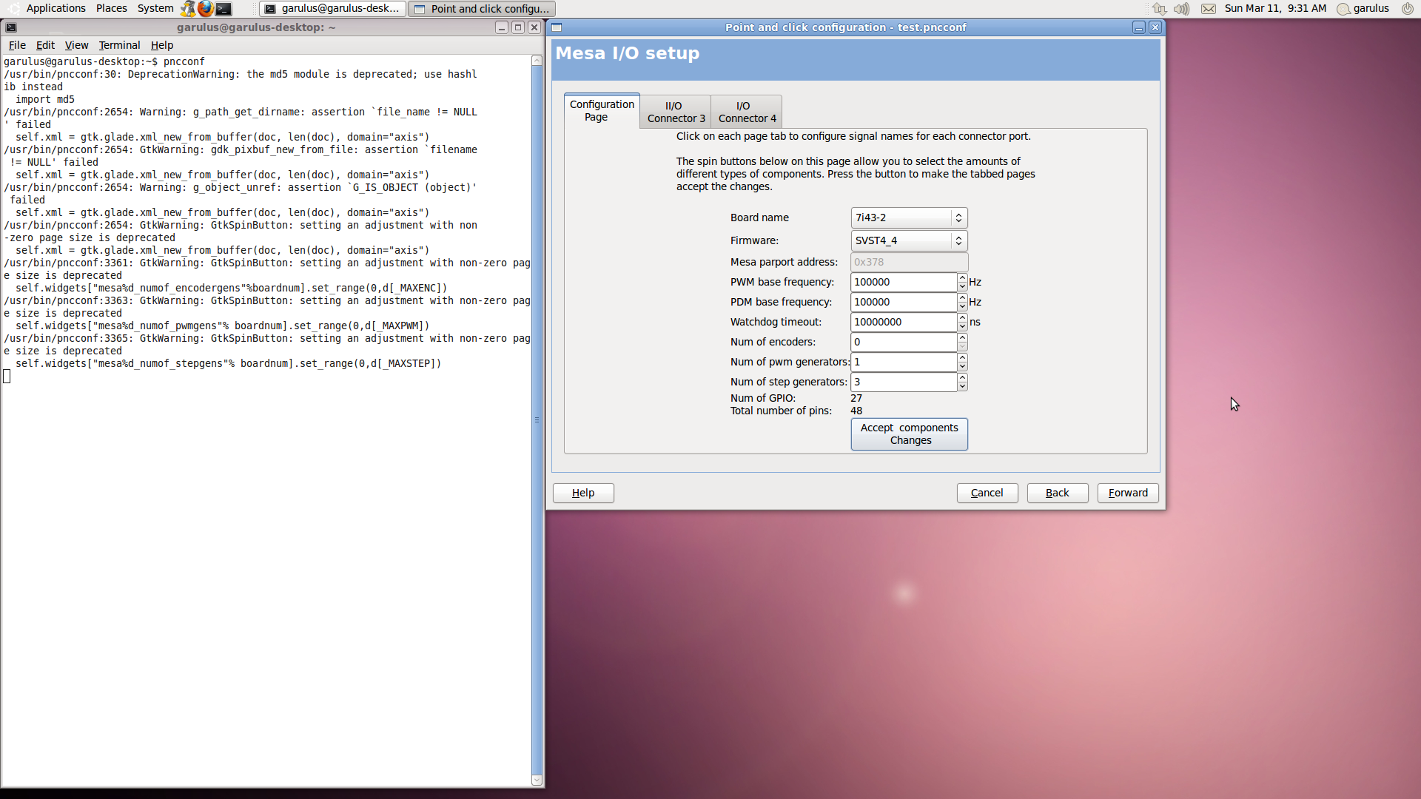Open terminal launcher icon in top panel
Viewport: 1421px width, 799px height.
[224, 9]
